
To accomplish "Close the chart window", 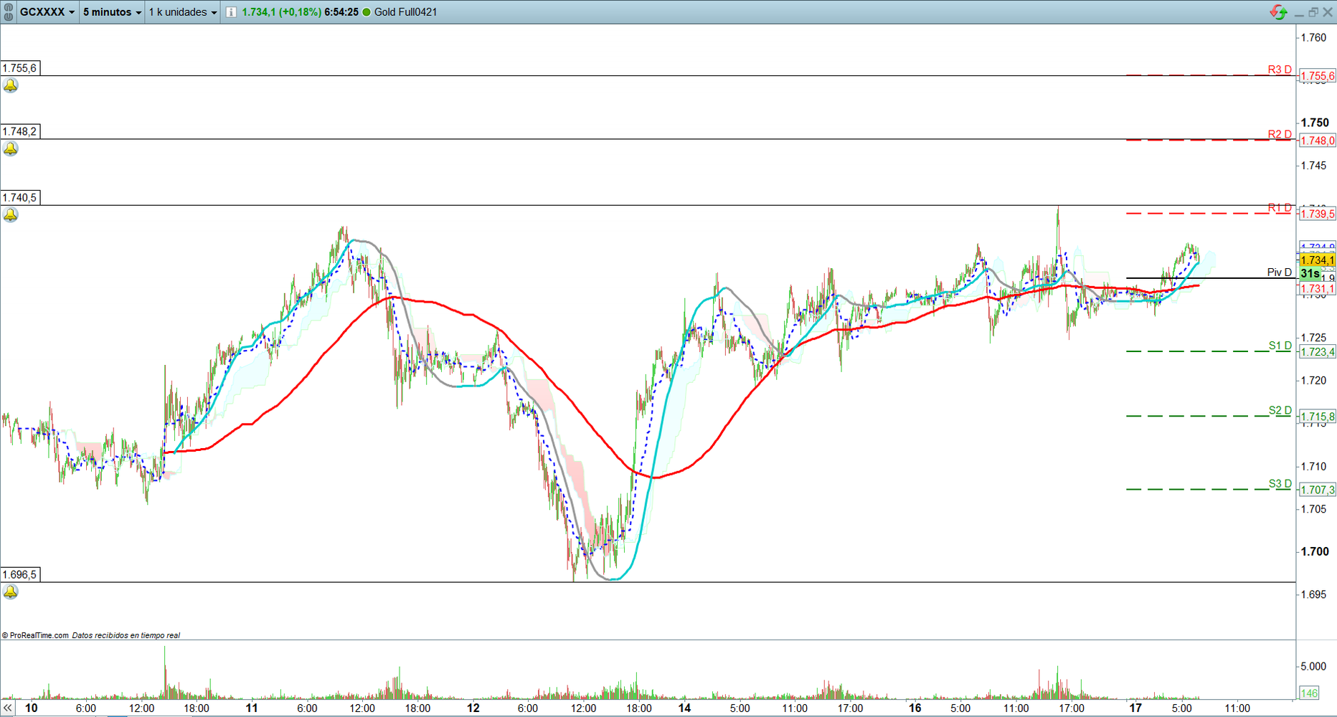I will click(x=1328, y=12).
